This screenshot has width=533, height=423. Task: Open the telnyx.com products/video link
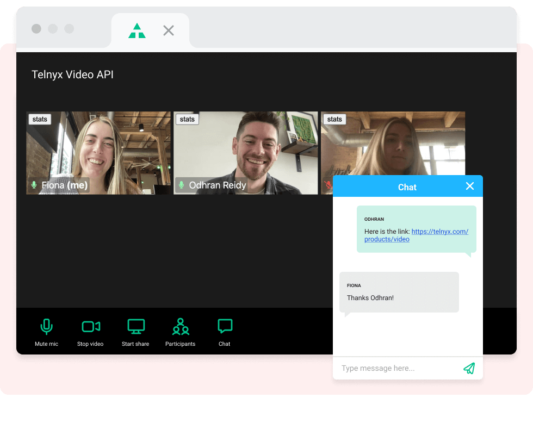pyautogui.click(x=416, y=235)
